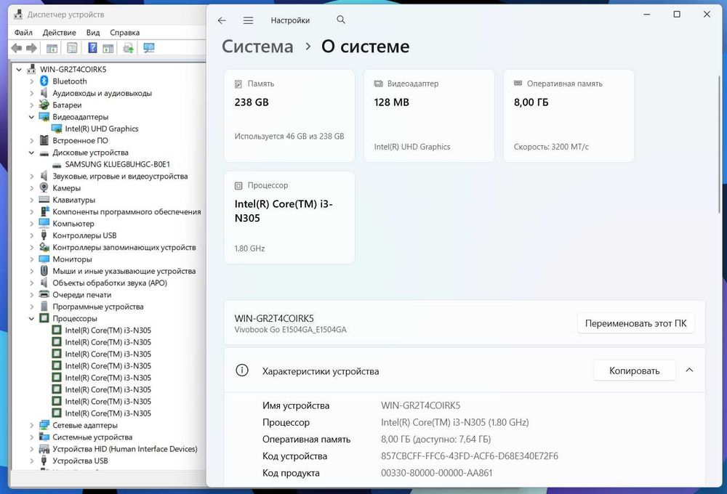Collapse the Дисковые устройства category
This screenshot has width=727, height=494.
click(x=31, y=153)
